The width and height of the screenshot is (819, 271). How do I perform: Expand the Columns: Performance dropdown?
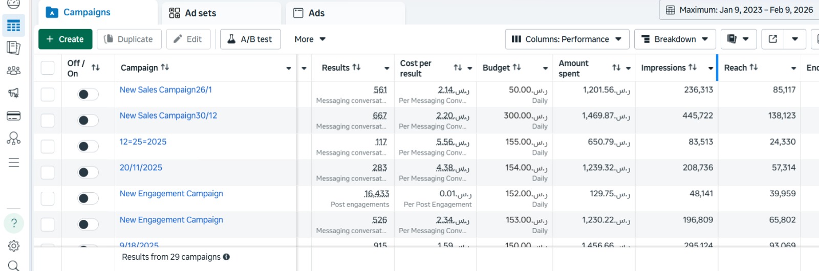tap(566, 39)
